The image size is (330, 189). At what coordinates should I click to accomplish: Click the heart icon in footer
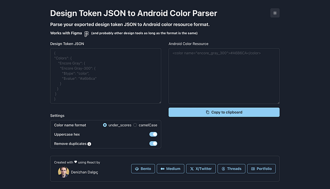[x=75, y=162]
